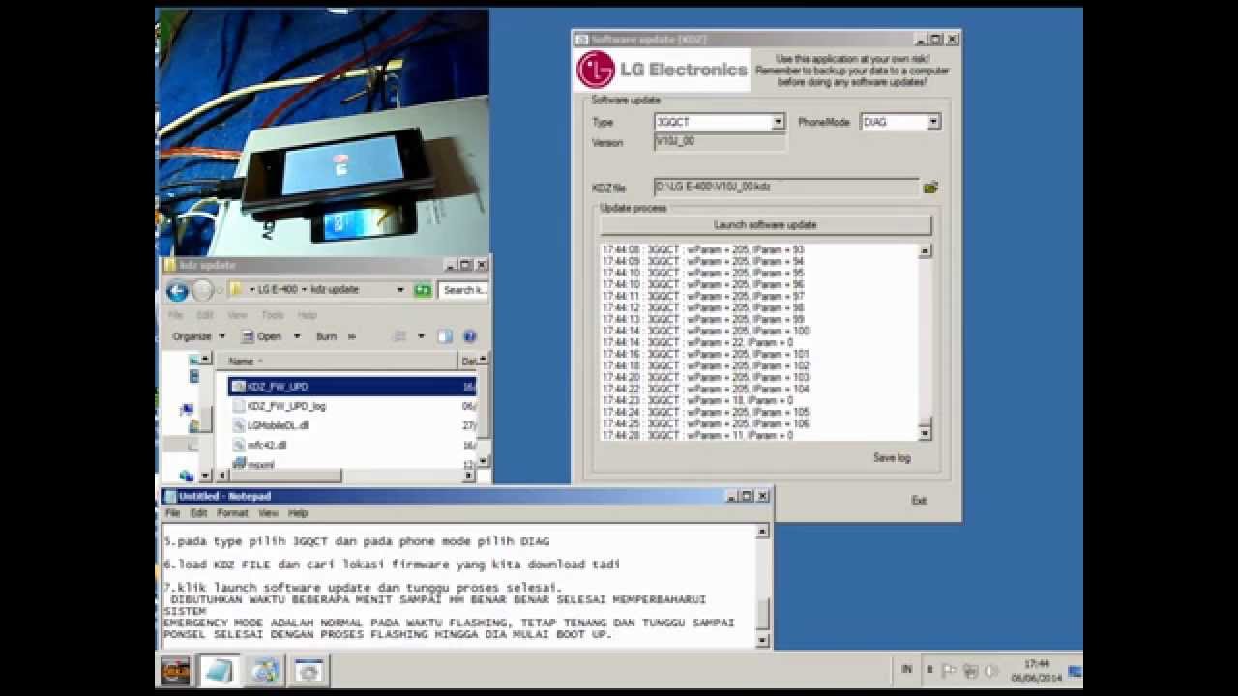Click the kdz update breadcrumb segment
The image size is (1238, 696).
point(334,289)
